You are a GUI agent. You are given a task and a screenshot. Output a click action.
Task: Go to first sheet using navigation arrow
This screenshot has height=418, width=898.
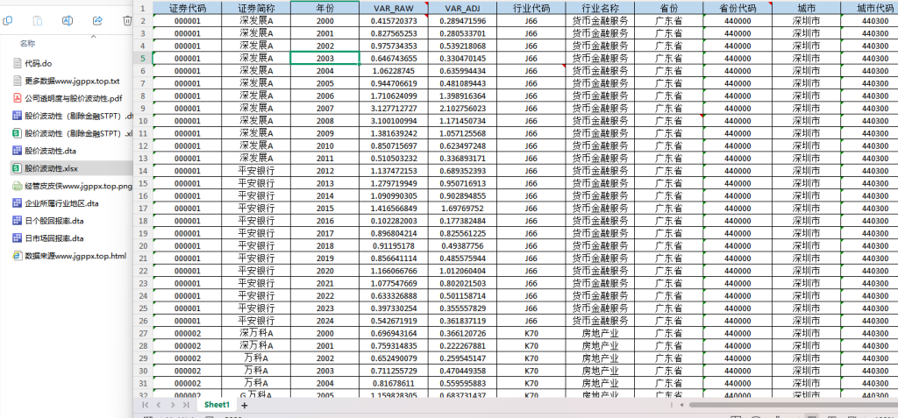pos(145,405)
